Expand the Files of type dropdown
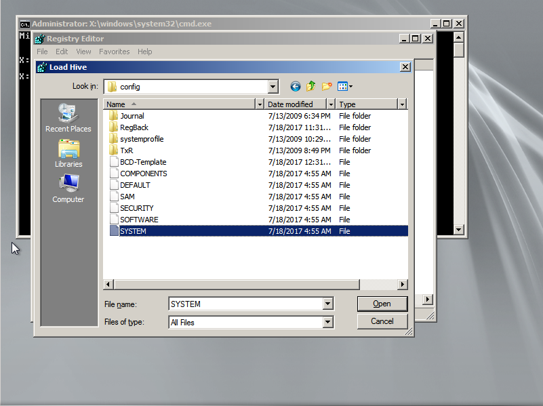This screenshot has width=543, height=406. point(327,322)
